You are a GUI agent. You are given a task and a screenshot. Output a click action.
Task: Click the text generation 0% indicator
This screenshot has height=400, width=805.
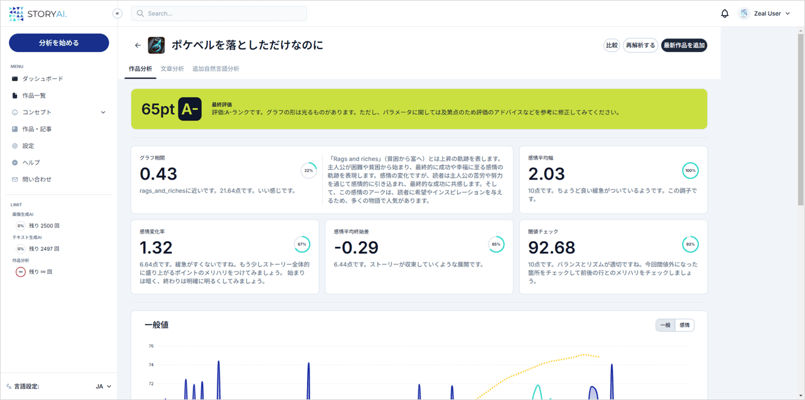tap(21, 249)
